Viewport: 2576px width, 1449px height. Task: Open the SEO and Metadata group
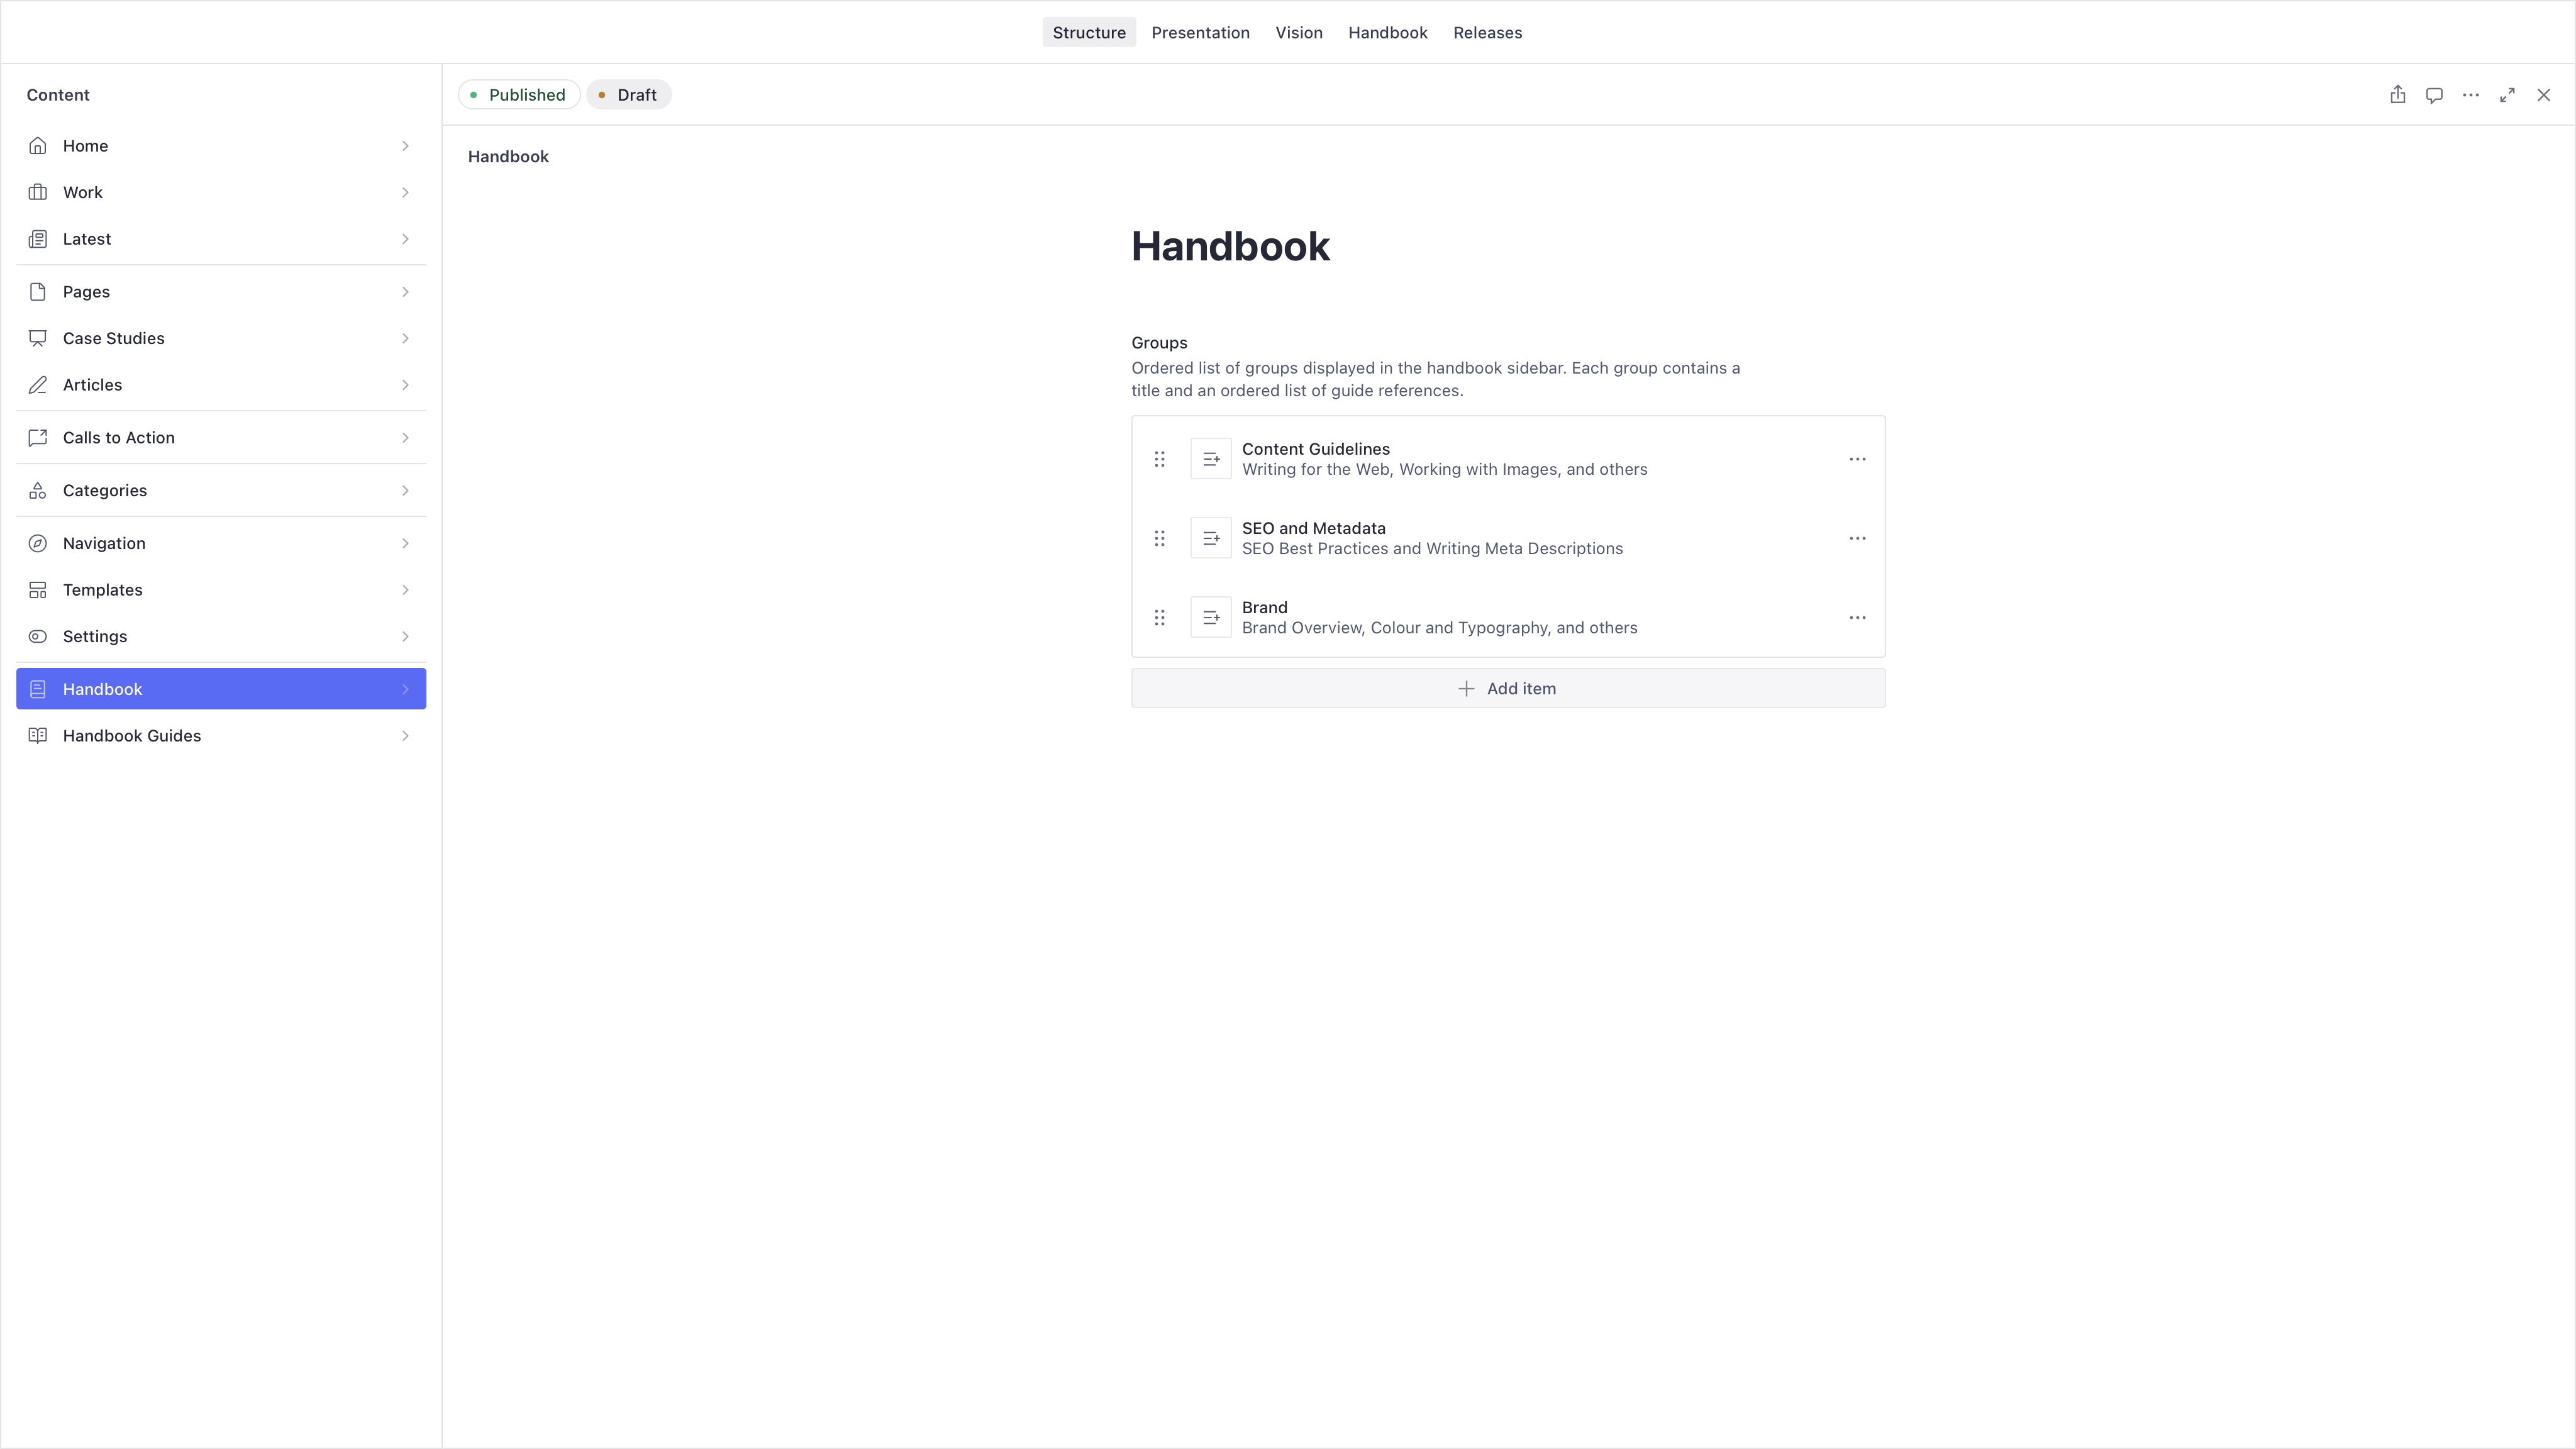[x=1508, y=538]
